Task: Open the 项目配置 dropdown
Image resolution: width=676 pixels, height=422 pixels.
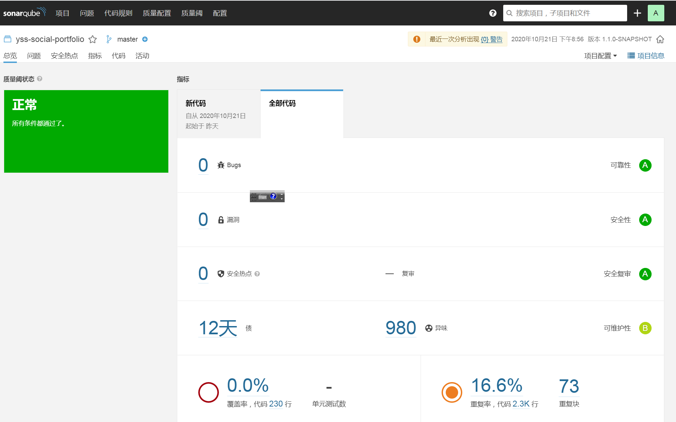Action: 600,56
